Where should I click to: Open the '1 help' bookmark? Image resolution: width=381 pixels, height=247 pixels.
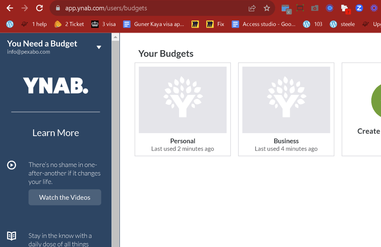(x=34, y=24)
